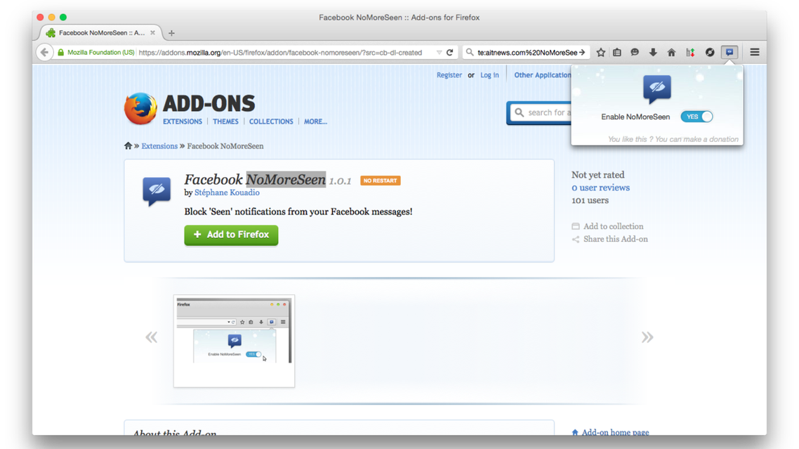This screenshot has width=799, height=449.
Task: Click the home icon in breadcrumb
Action: point(128,146)
